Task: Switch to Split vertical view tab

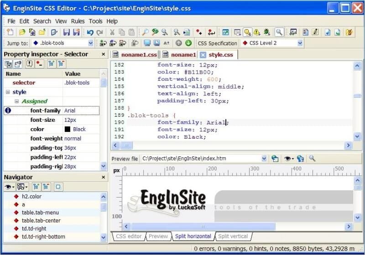Action: tap(233, 236)
